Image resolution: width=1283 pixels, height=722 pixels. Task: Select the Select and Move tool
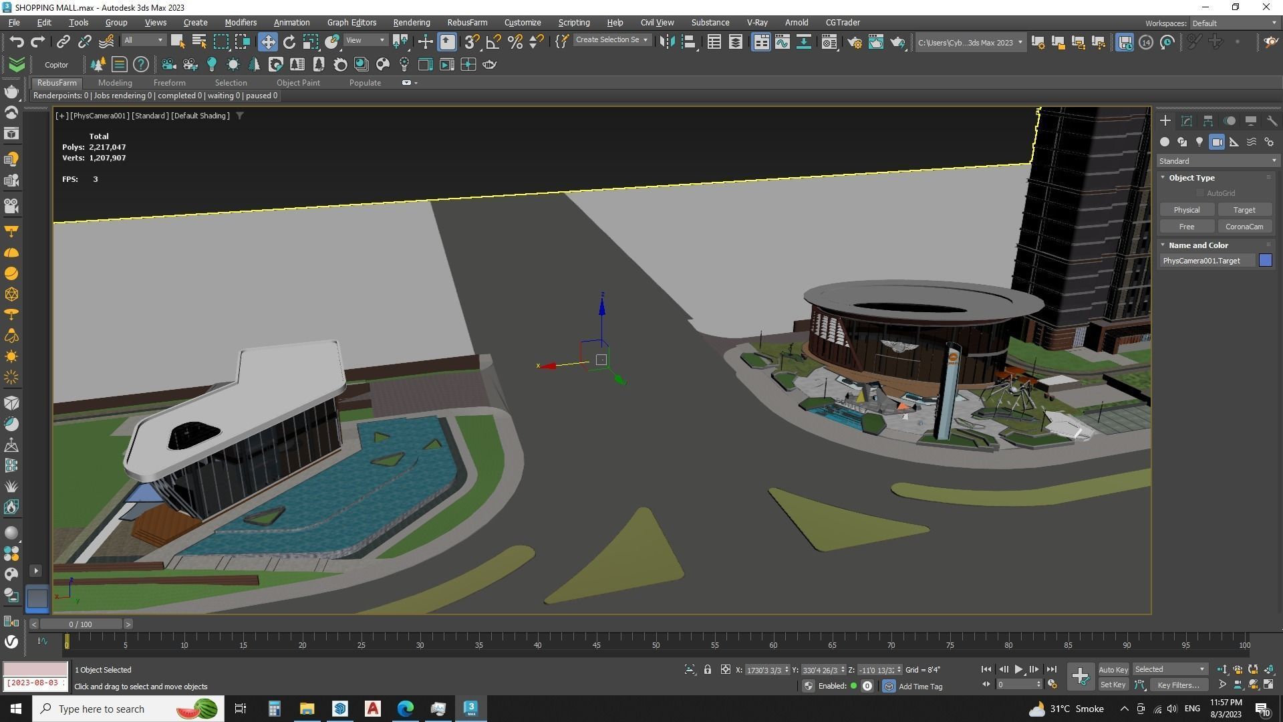pos(267,41)
